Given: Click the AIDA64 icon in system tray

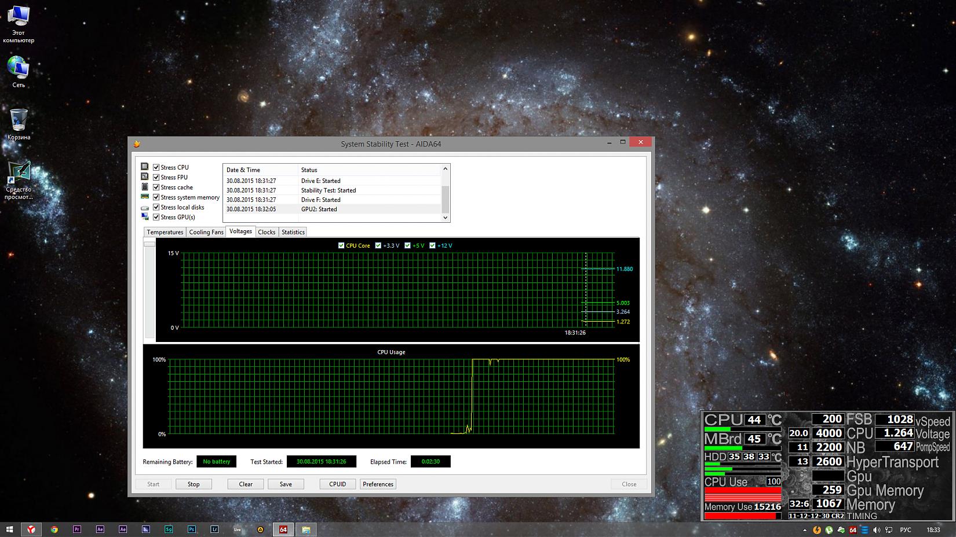Looking at the screenshot, I should 853,530.
